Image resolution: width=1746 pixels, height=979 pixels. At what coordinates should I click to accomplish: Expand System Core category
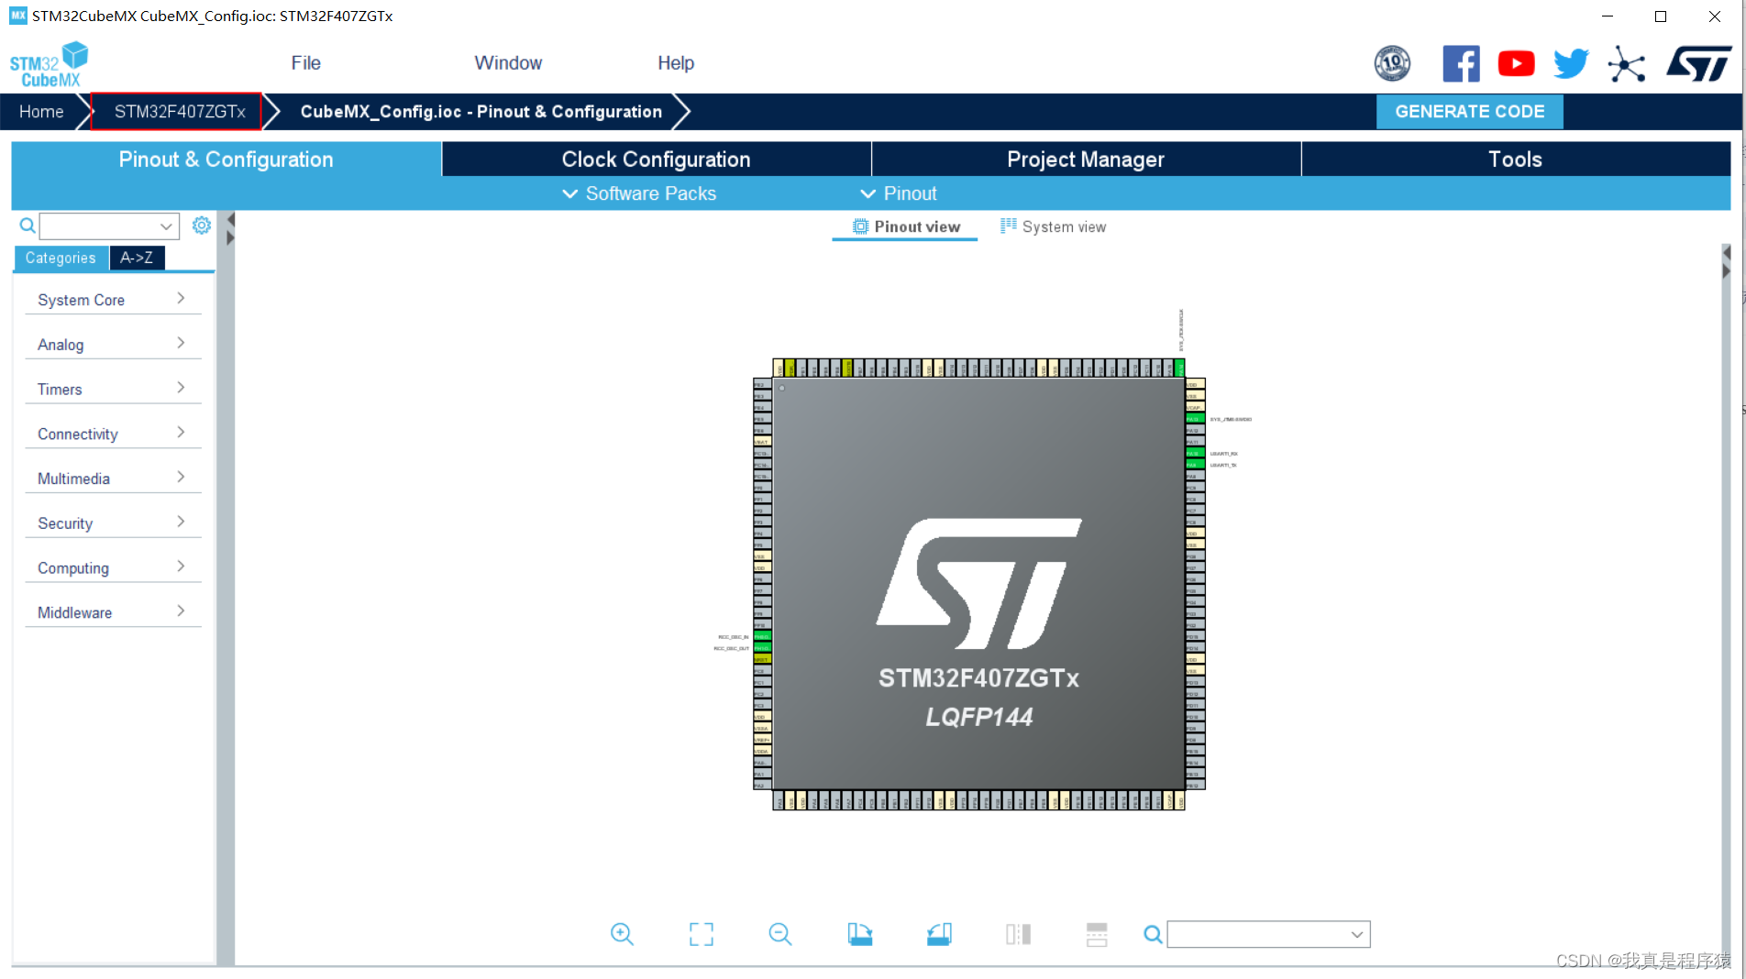[113, 300]
